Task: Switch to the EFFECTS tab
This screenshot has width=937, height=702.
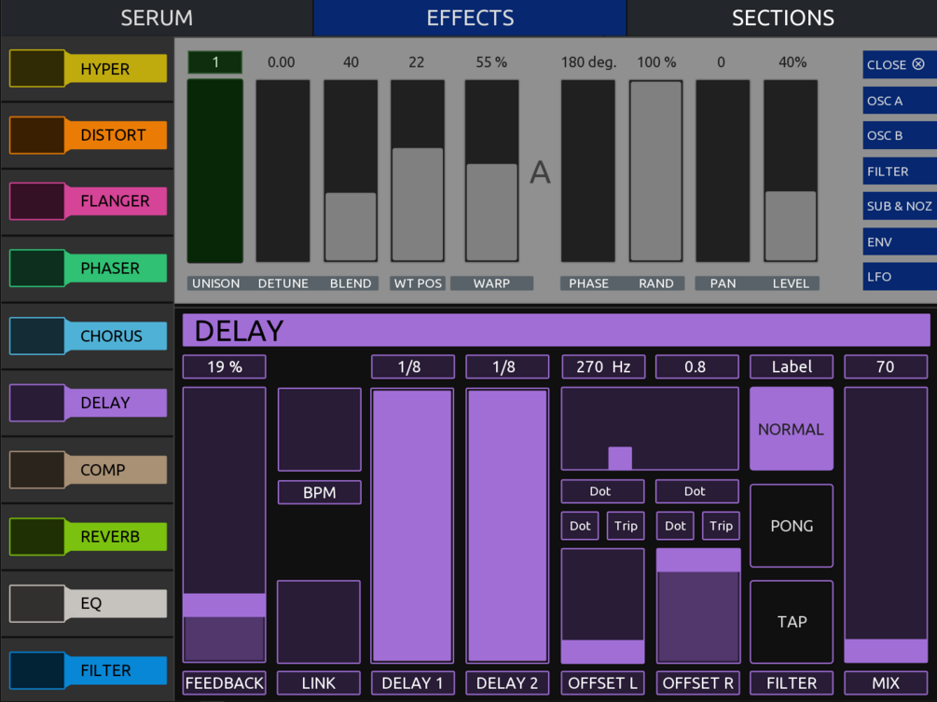Action: [470, 18]
